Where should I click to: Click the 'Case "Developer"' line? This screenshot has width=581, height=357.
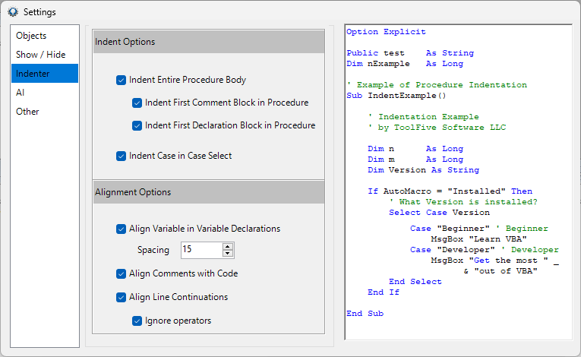pyautogui.click(x=484, y=250)
